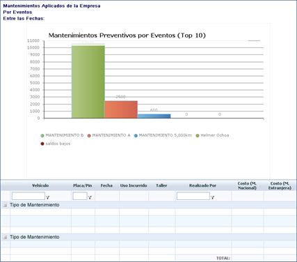Select MANTENIMIENTO 5,000km blue legend marker
The height and width of the screenshot is (262, 297).
pos(136,136)
